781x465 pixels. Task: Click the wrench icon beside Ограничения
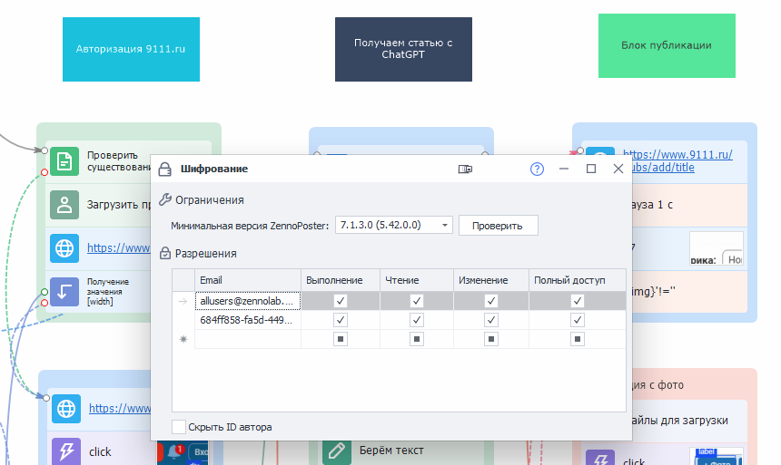coord(165,200)
